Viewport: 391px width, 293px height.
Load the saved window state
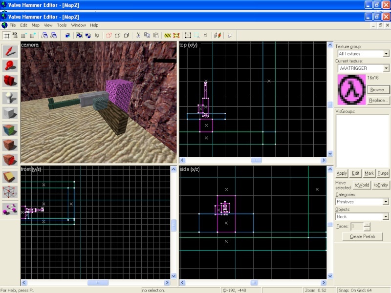click(x=45, y=35)
